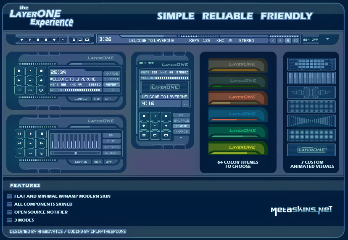Jump to next track in the 25:39 player
Viewport: 348px width, 240px height.
[41, 81]
